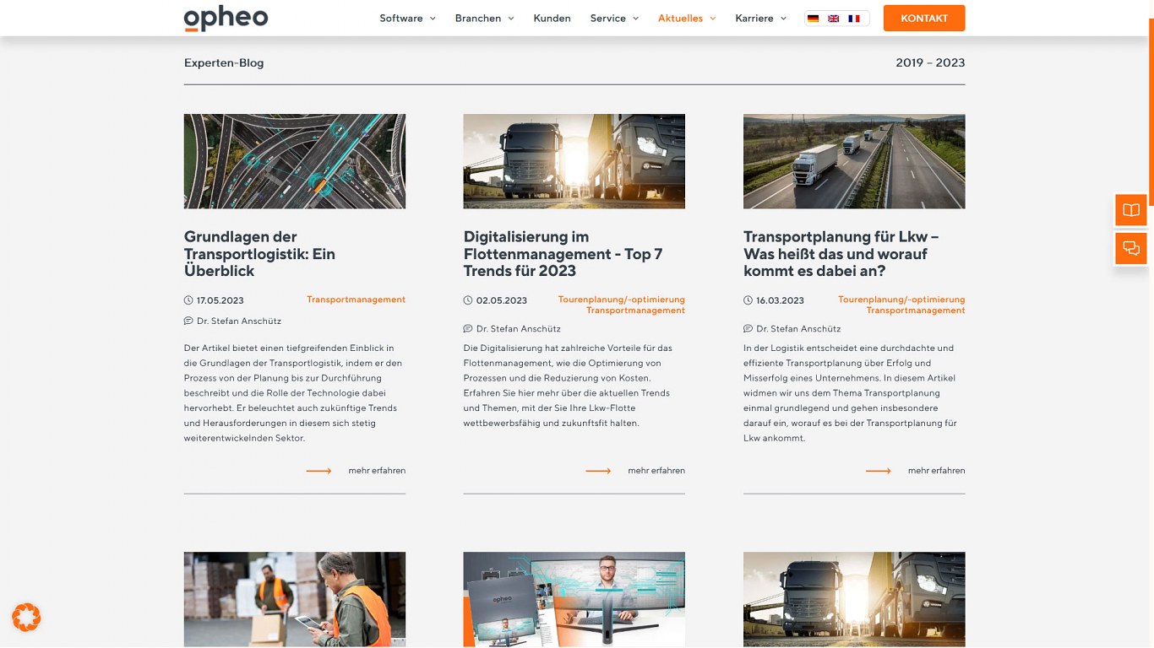The width and height of the screenshot is (1154, 648).
Task: Open mehr erfahren for Transportplanung Lkw article
Action: (x=936, y=471)
